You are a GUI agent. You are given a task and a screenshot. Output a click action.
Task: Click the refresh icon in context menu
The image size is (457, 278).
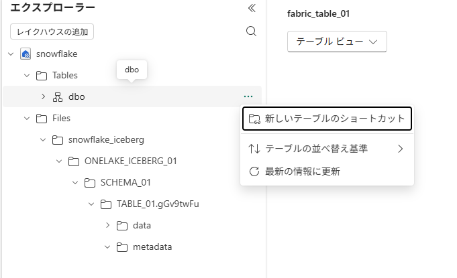point(254,171)
